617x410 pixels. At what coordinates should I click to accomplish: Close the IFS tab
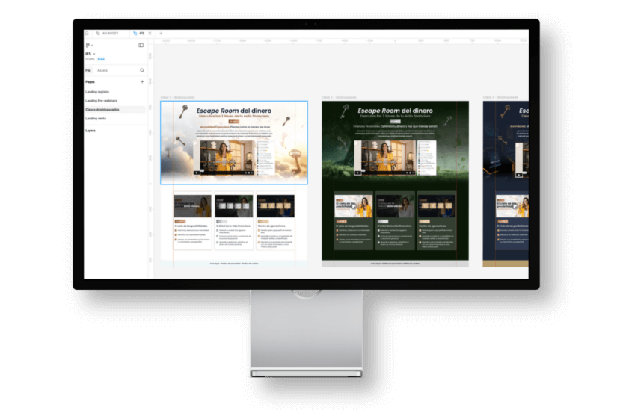(x=150, y=34)
